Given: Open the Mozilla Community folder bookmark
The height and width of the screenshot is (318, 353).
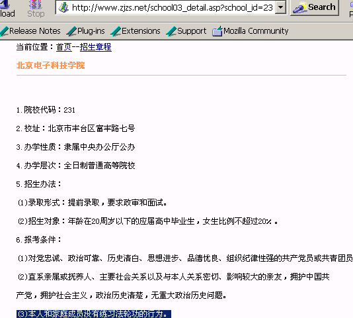Looking at the screenshot, I should coord(250,31).
